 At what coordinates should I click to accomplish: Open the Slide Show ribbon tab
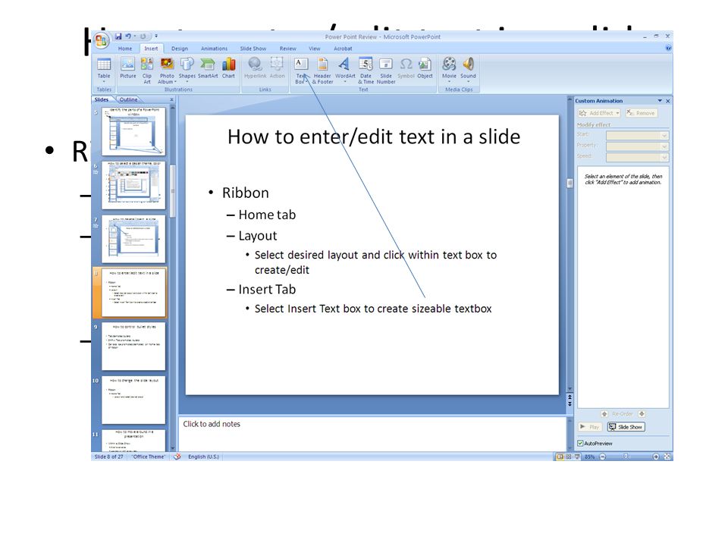click(253, 49)
